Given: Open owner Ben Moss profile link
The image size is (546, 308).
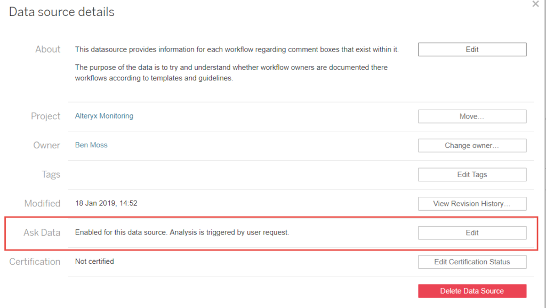Looking at the screenshot, I should 91,145.
